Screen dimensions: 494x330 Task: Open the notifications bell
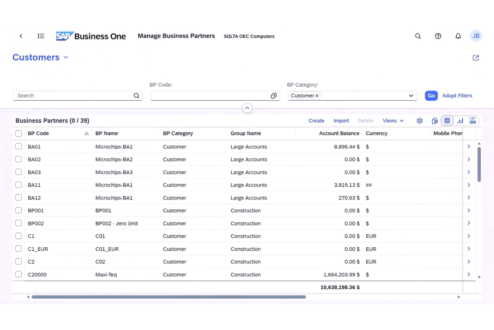[458, 36]
